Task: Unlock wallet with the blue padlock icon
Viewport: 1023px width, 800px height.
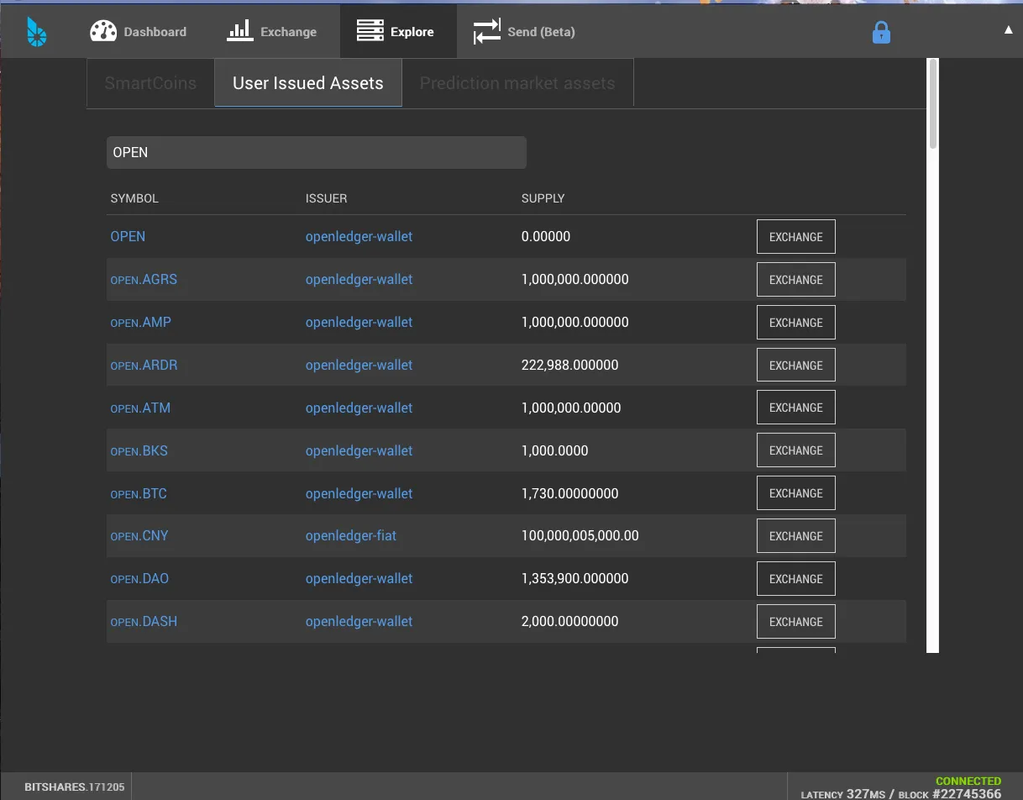Action: click(x=881, y=33)
